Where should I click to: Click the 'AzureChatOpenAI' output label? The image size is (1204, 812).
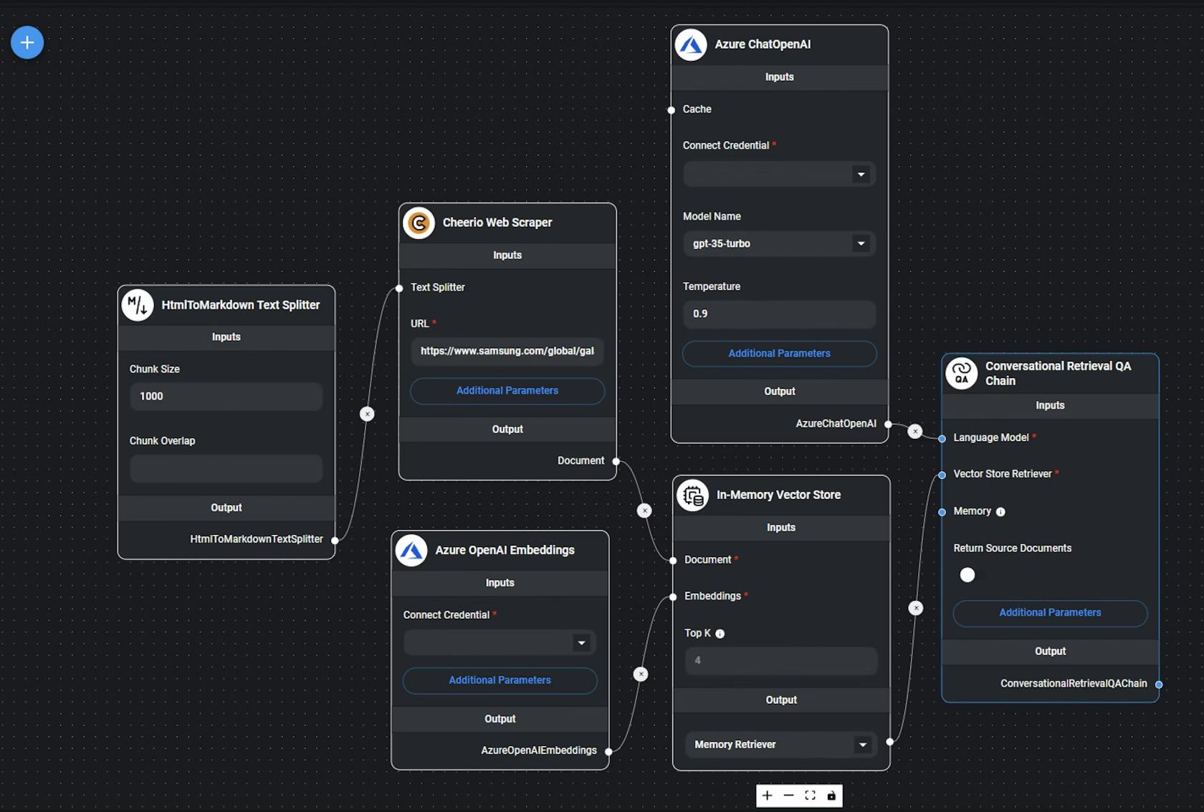[x=836, y=424]
